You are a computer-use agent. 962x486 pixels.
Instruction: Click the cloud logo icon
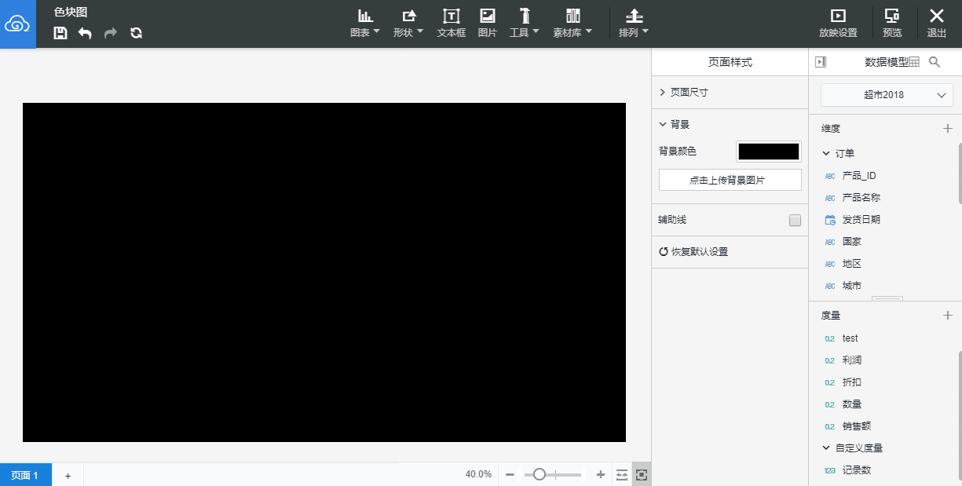(17, 24)
